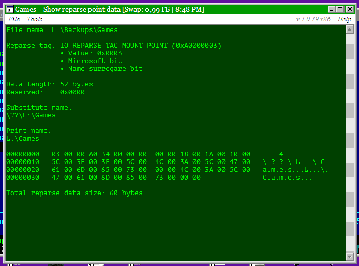This screenshot has height=266, width=359.
Task: Click the file name L:\Backups\Games
Action: tap(85, 30)
